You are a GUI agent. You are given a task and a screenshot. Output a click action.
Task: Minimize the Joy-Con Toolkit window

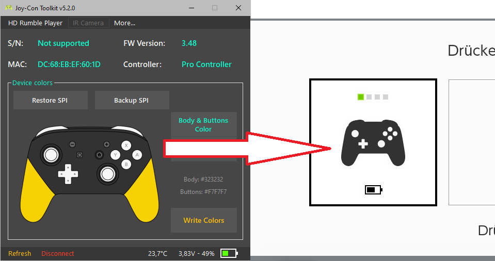click(x=191, y=8)
